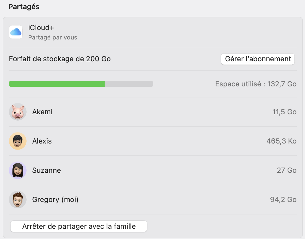Select the Akemi family member name
305x239 pixels.
42,112
